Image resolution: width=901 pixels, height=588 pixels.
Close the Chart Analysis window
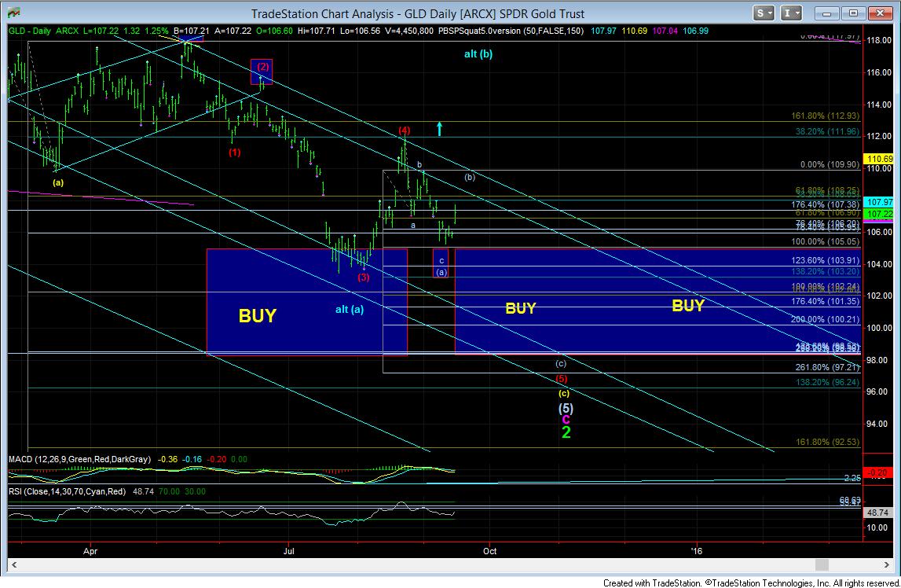pos(880,13)
